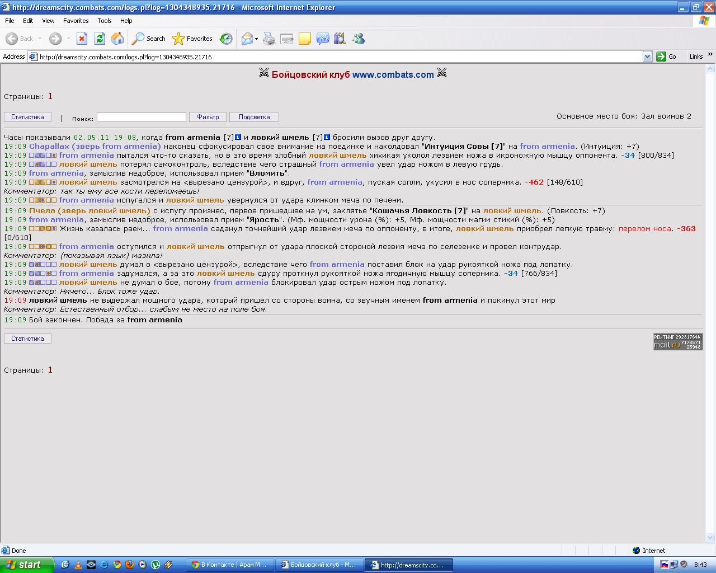Screen dimensions: 716x573
Task: Click the Go button next to the address bar
Action: [x=667, y=57]
